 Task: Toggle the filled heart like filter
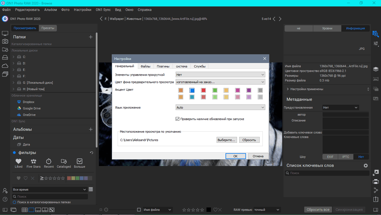(x=18, y=178)
